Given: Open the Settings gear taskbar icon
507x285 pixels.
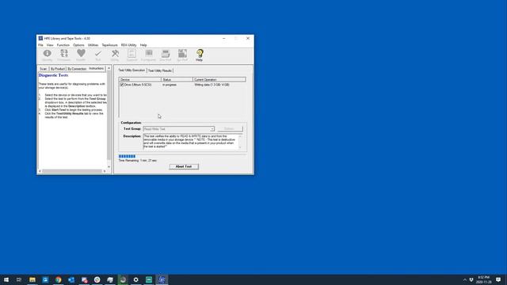Looking at the screenshot, I should point(135,279).
